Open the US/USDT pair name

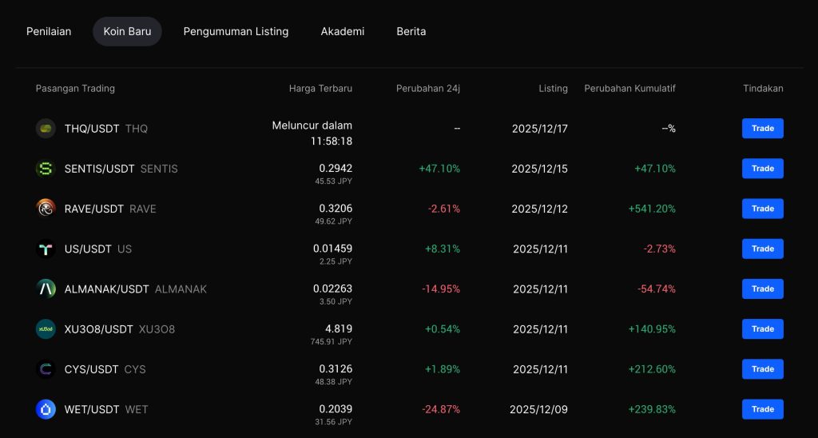88,249
